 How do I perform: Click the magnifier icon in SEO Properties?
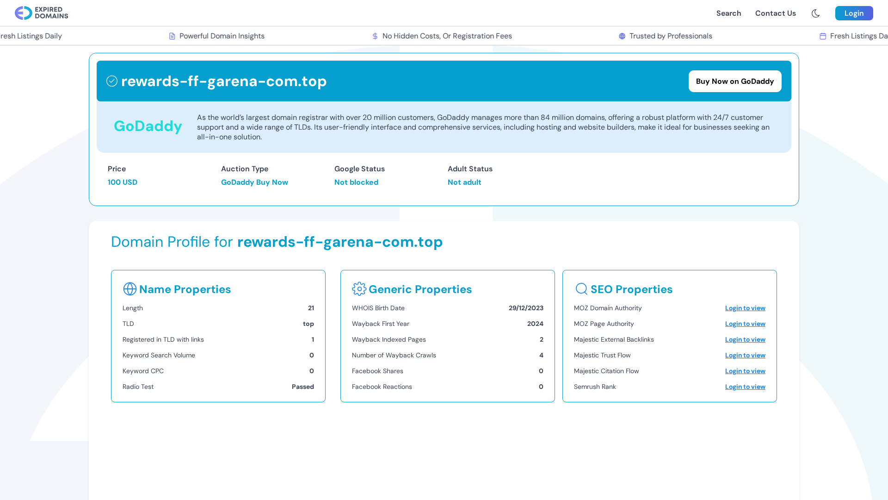coord(581,289)
